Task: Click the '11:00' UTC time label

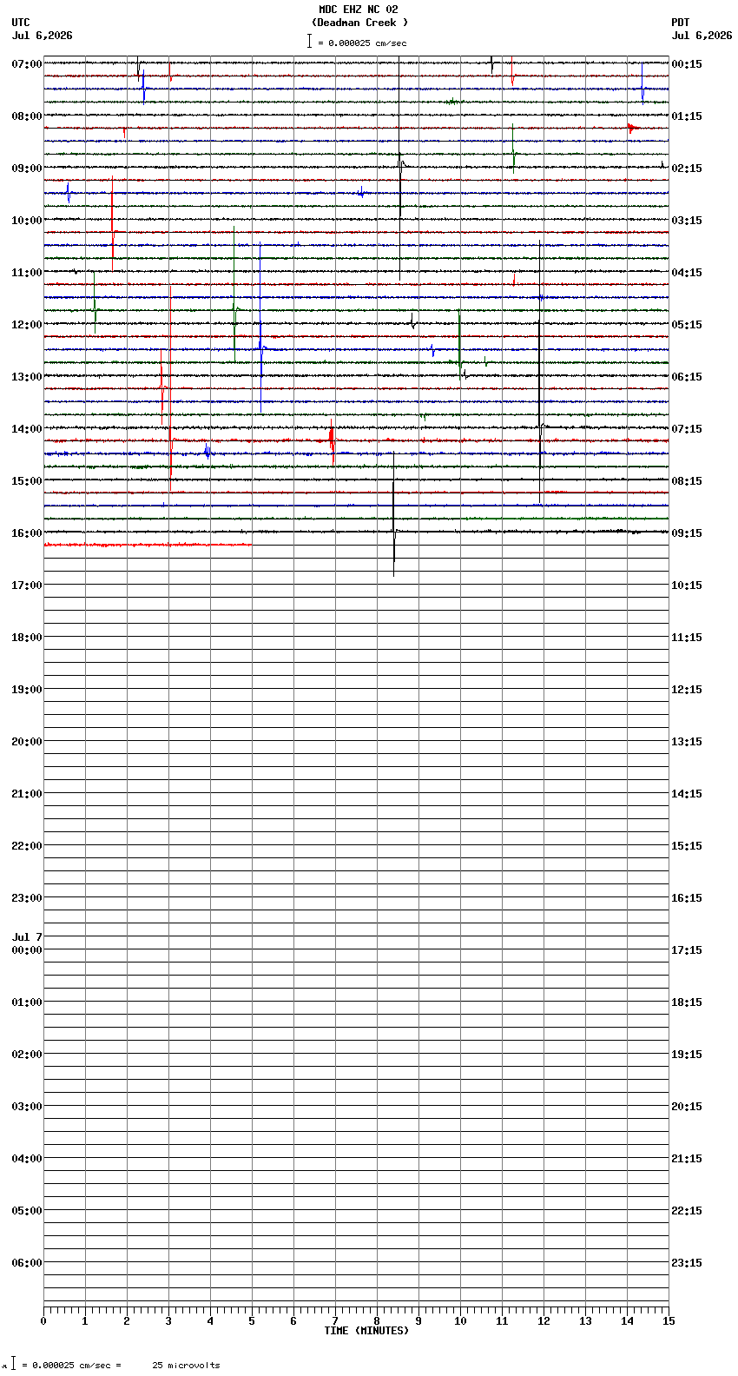Action: coord(27,273)
